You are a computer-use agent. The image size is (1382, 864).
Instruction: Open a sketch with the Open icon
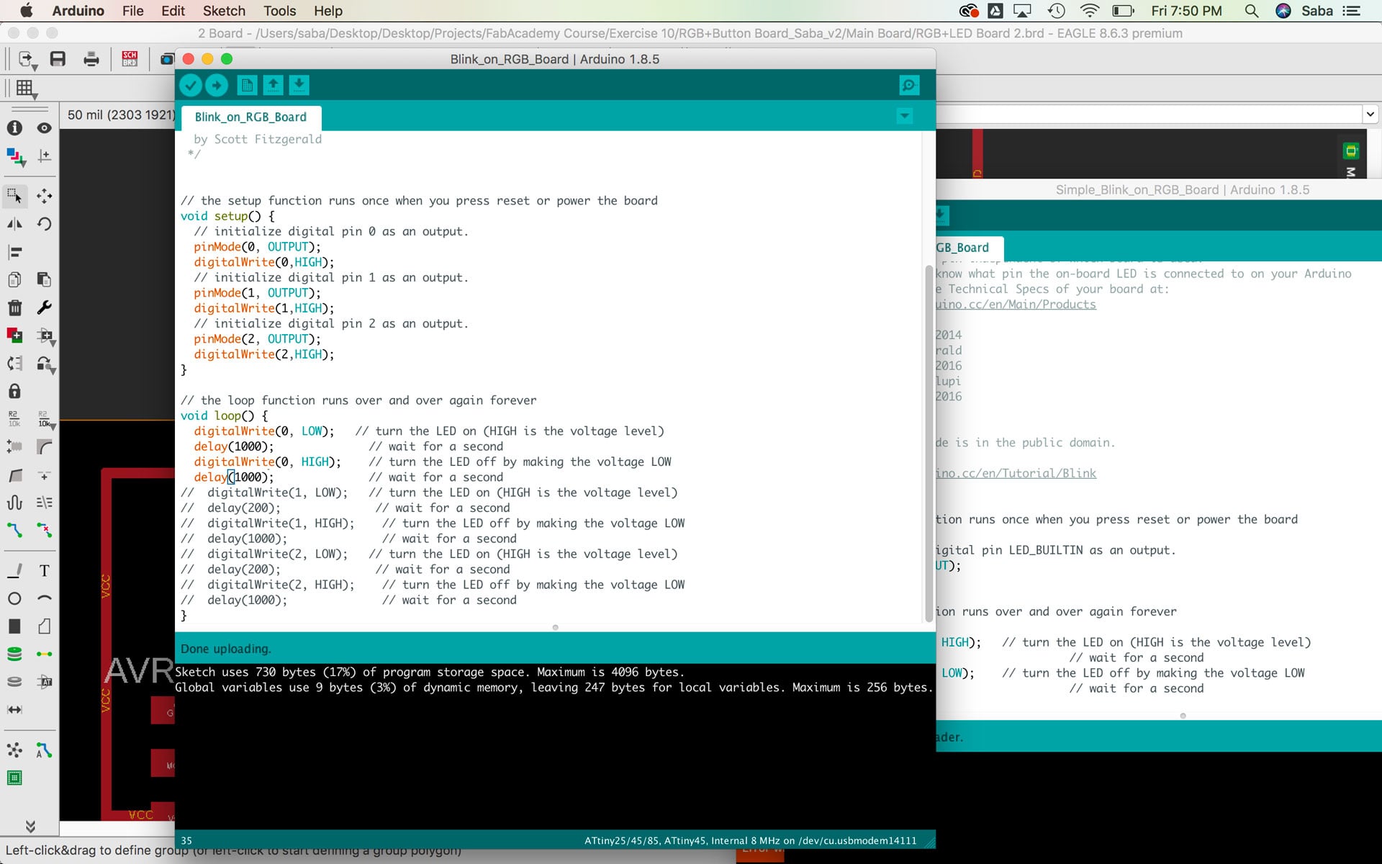pyautogui.click(x=273, y=86)
